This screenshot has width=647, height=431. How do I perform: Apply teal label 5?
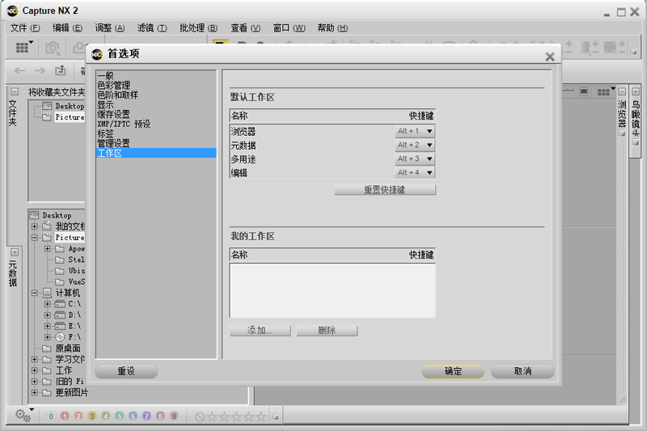119,416
